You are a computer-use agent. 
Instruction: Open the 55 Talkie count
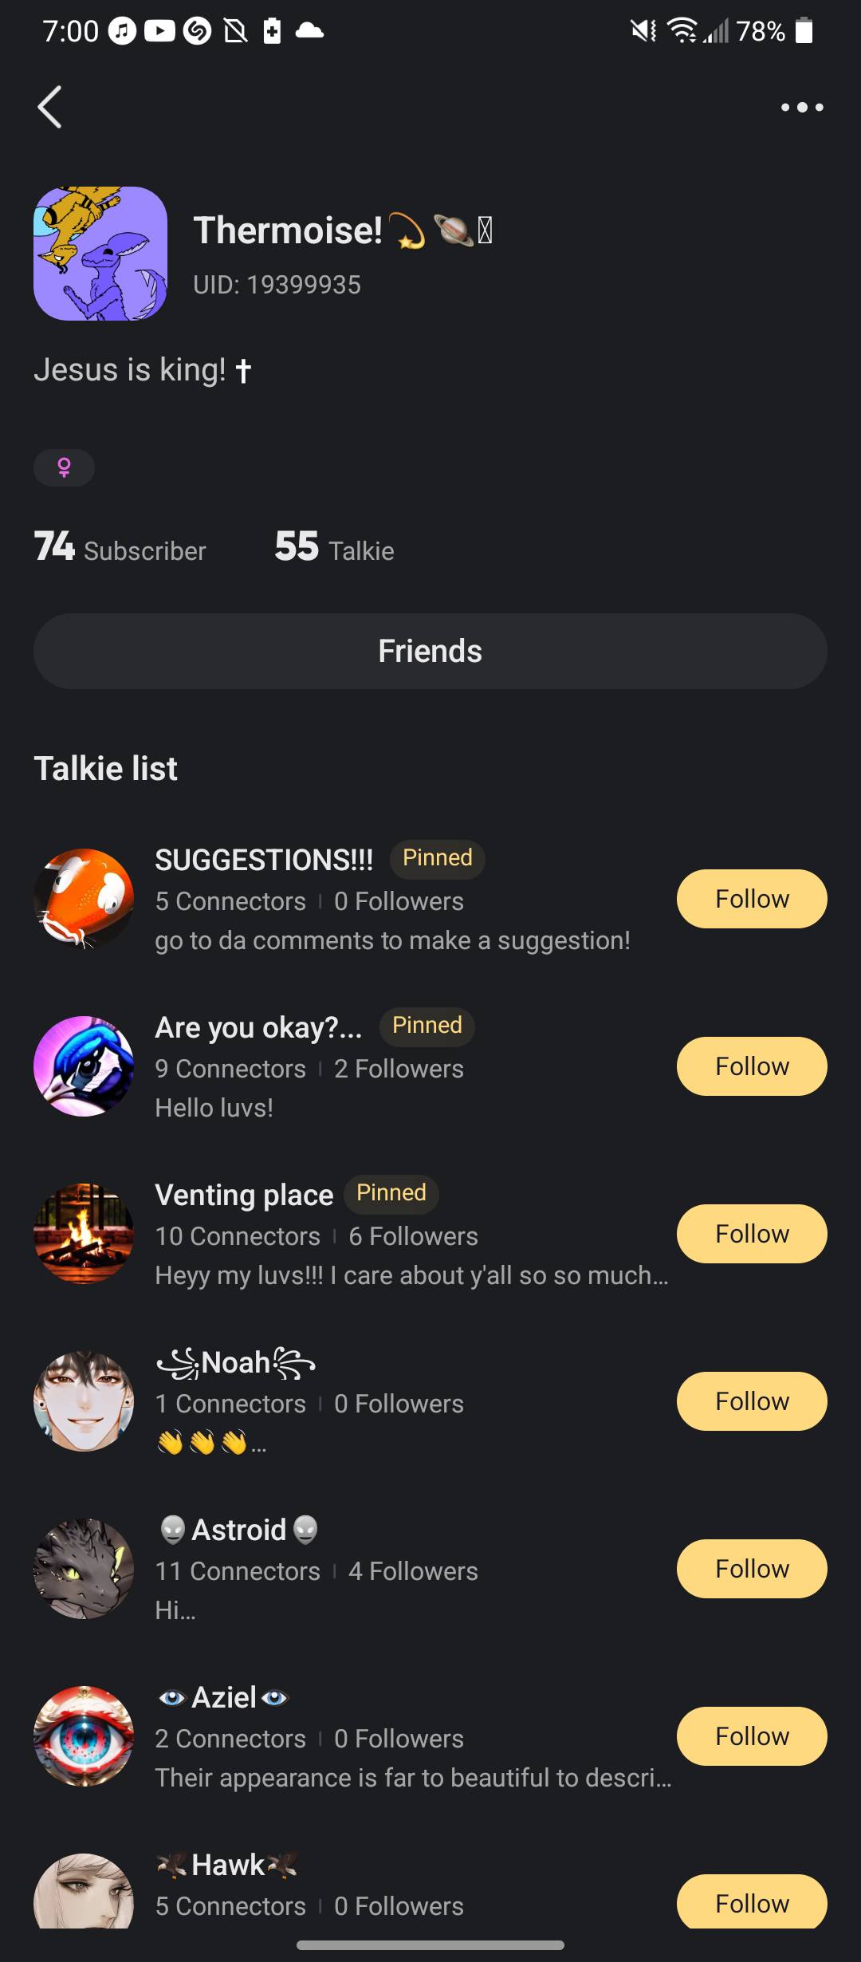(x=334, y=549)
